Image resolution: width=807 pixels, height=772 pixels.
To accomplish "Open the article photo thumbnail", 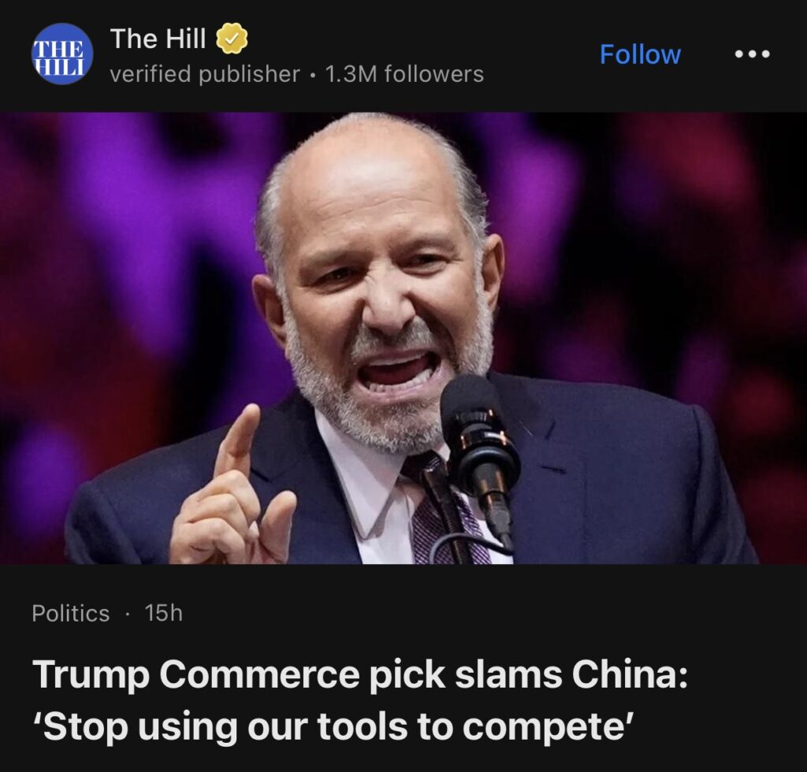I will (x=403, y=338).
